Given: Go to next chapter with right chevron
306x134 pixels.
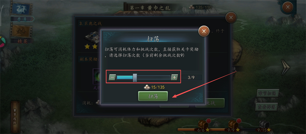Looking at the screenshot, I should point(286,67).
